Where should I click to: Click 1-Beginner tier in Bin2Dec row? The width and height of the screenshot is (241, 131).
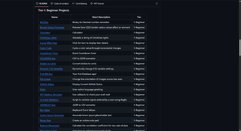[x=139, y=22]
